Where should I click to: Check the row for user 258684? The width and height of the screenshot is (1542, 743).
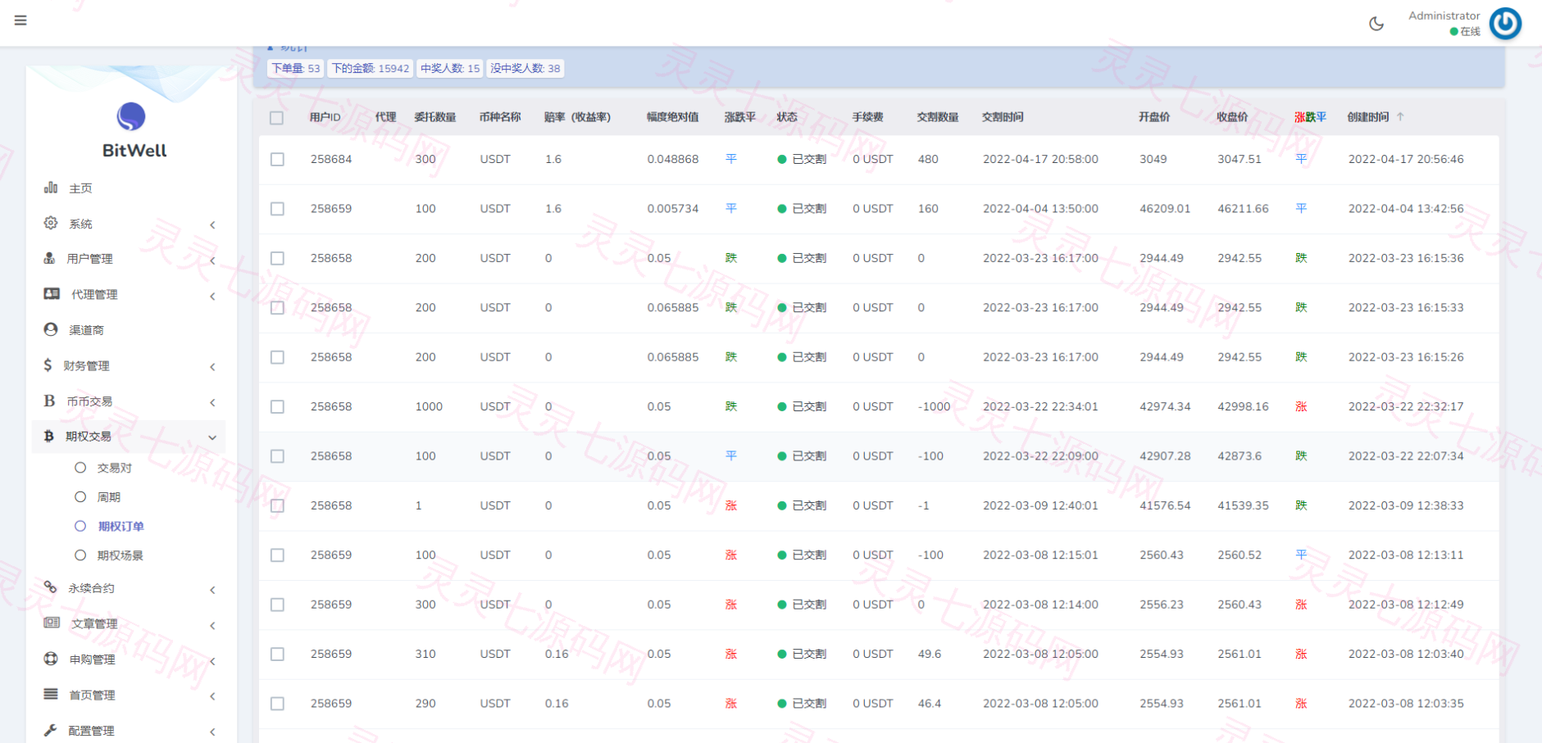[277, 160]
